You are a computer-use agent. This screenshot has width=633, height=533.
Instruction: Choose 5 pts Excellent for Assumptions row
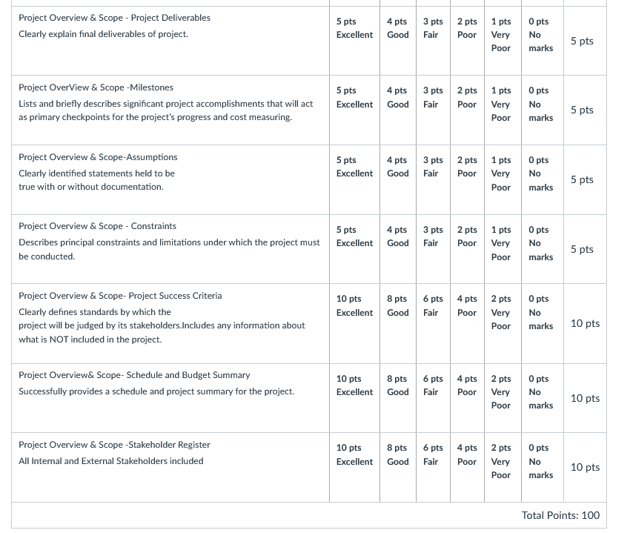click(x=354, y=179)
